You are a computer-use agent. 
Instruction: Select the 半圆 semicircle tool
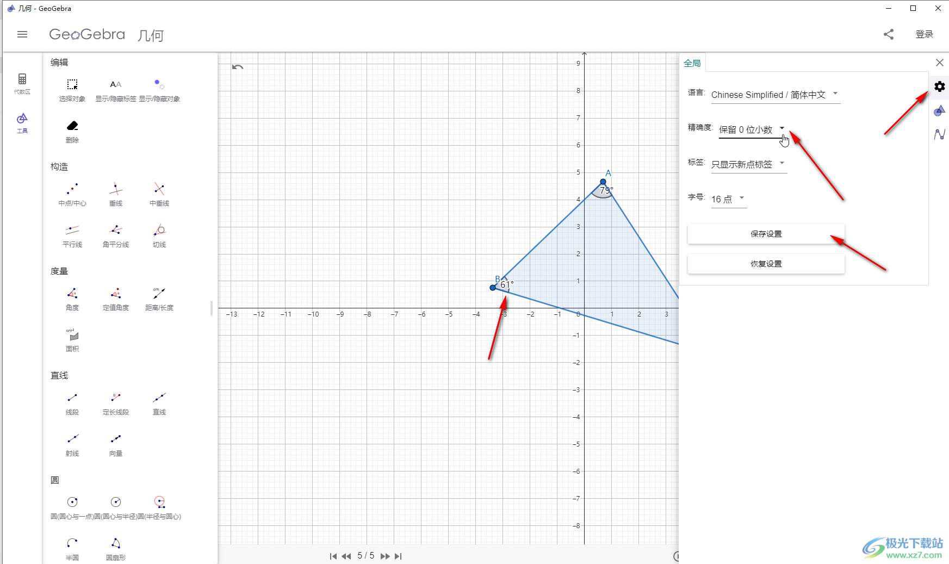[x=72, y=549]
